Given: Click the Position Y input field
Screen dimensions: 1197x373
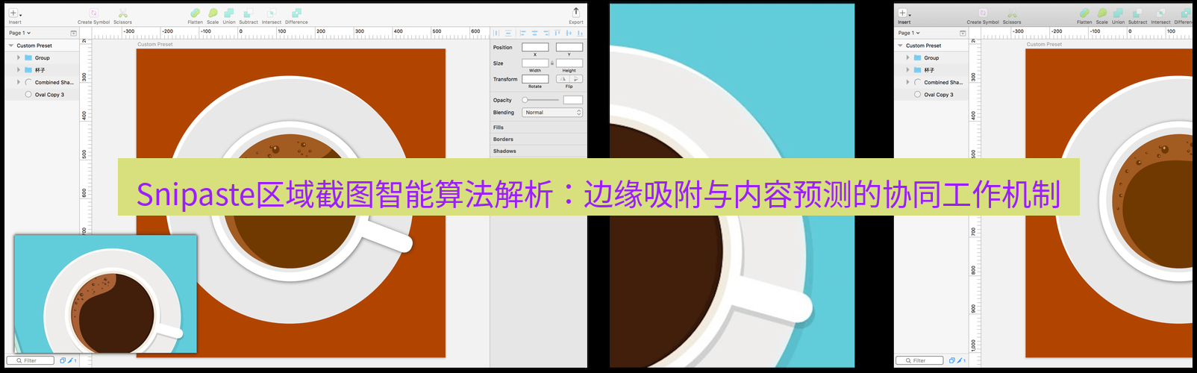Looking at the screenshot, I should pos(569,47).
